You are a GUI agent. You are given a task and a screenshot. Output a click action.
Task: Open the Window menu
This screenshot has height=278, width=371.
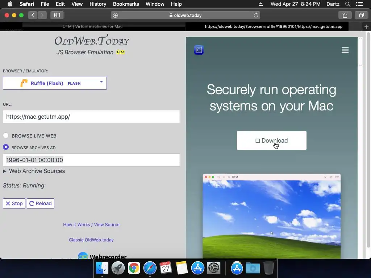point(155,4)
